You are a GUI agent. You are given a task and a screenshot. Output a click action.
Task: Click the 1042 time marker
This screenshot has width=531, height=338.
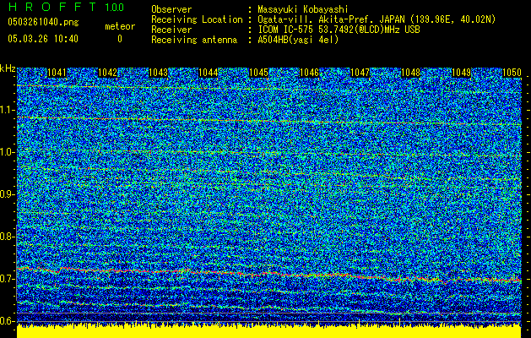click(107, 73)
